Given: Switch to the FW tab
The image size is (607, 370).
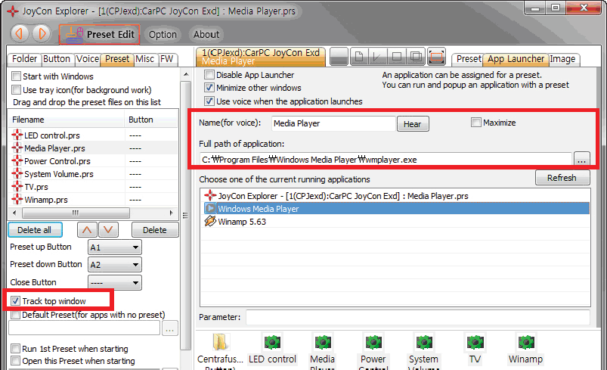Looking at the screenshot, I should click(x=167, y=59).
